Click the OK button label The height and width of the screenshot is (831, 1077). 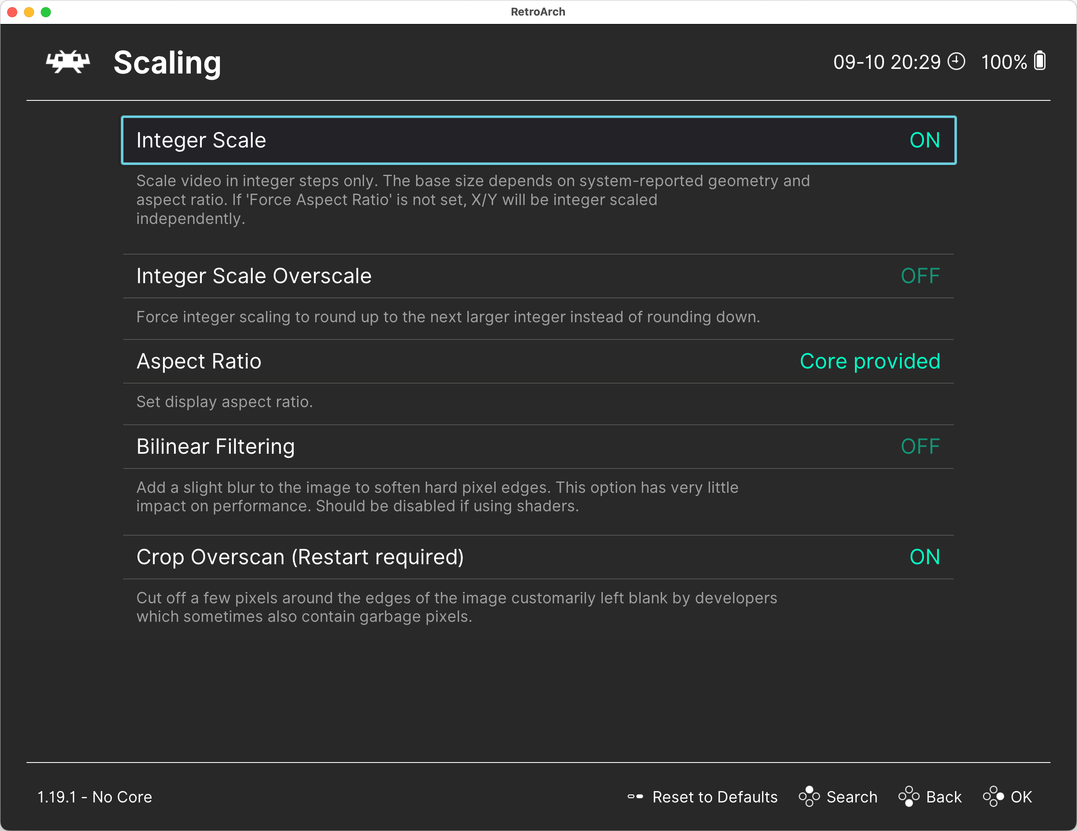[1021, 797]
